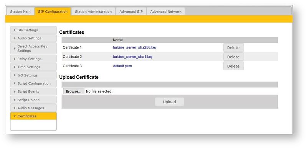Click the Upload Certificate heading
Viewport: 307px width, 148px height.
pyautogui.click(x=79, y=77)
